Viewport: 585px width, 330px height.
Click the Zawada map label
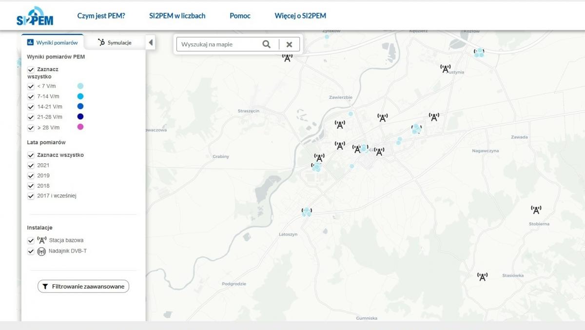point(520,137)
